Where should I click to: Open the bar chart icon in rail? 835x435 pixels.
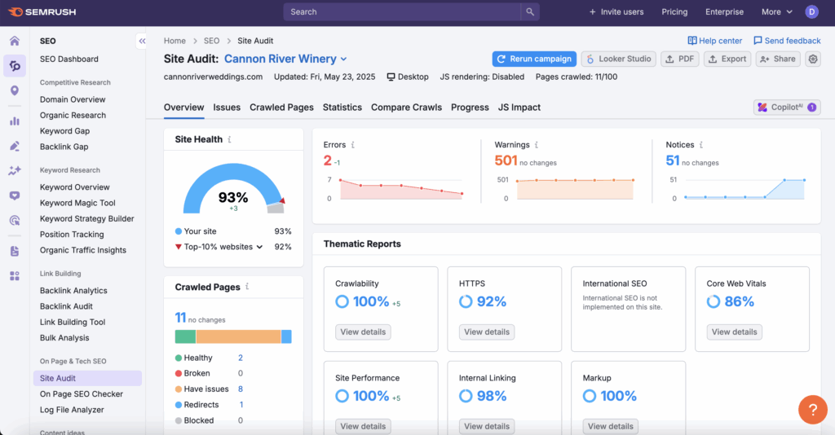pyautogui.click(x=15, y=121)
